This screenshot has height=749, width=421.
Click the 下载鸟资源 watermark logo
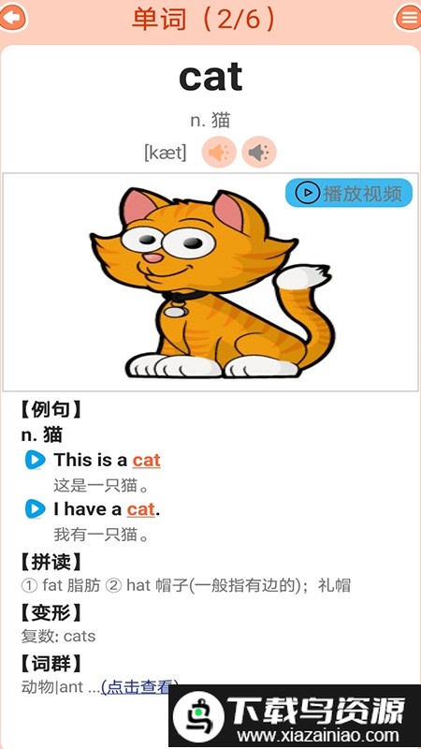click(x=295, y=716)
